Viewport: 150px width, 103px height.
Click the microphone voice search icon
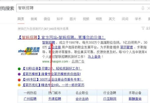(x=143, y=8)
